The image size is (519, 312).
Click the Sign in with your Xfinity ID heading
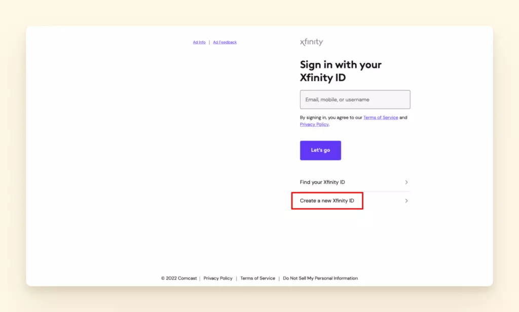[341, 71]
